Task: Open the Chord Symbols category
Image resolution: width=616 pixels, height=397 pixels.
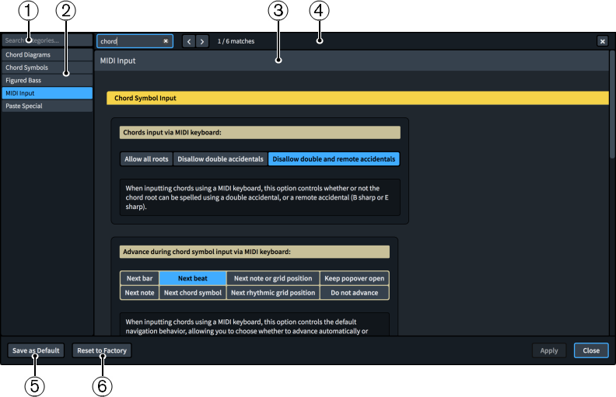Action: point(47,68)
